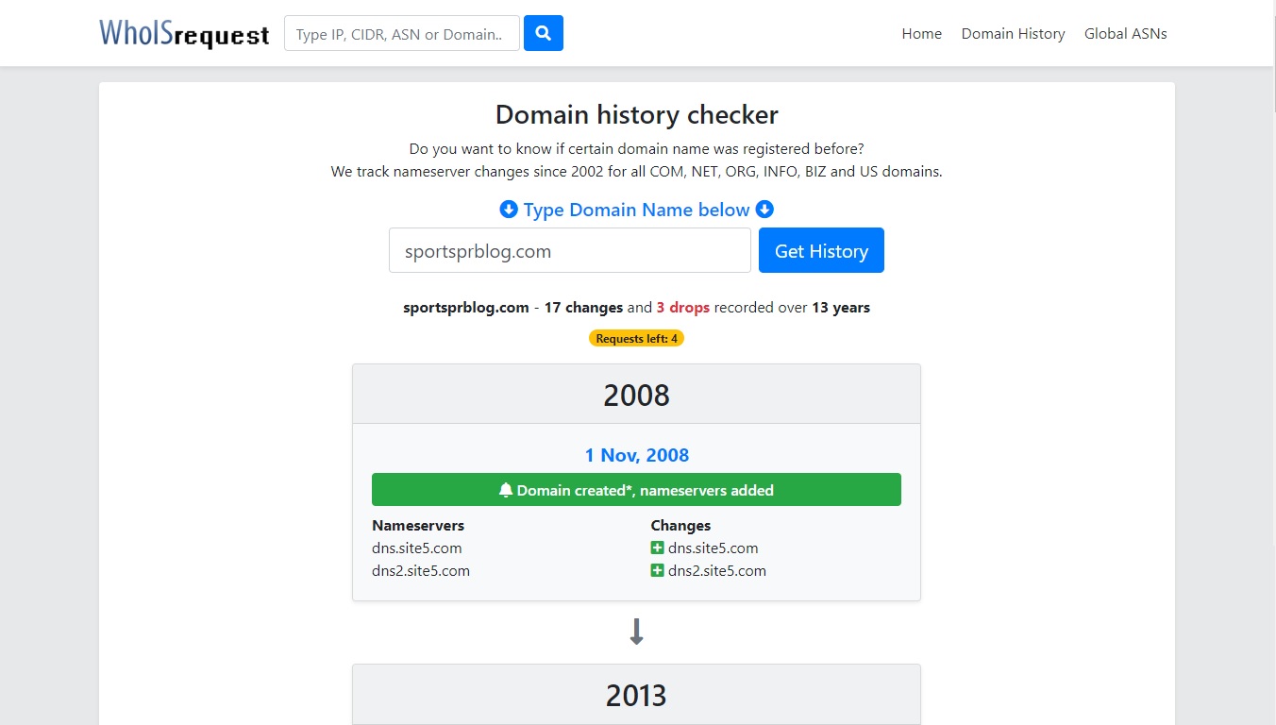Viewport: 1276px width, 725px height.
Task: Click the right down-arrow circle icon
Action: (764, 210)
